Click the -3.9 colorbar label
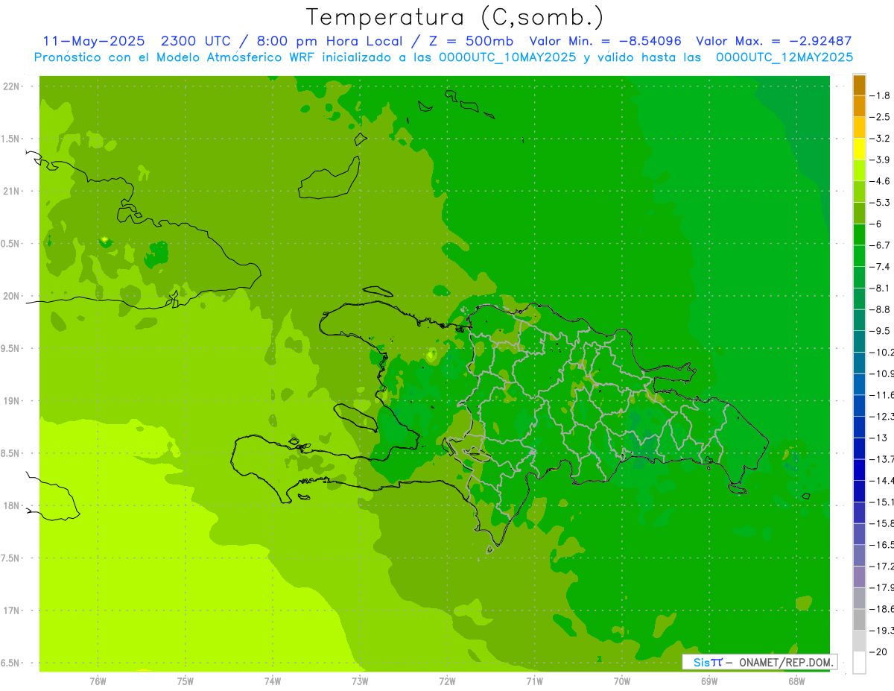Image resolution: width=894 pixels, height=691 pixels. point(881,160)
